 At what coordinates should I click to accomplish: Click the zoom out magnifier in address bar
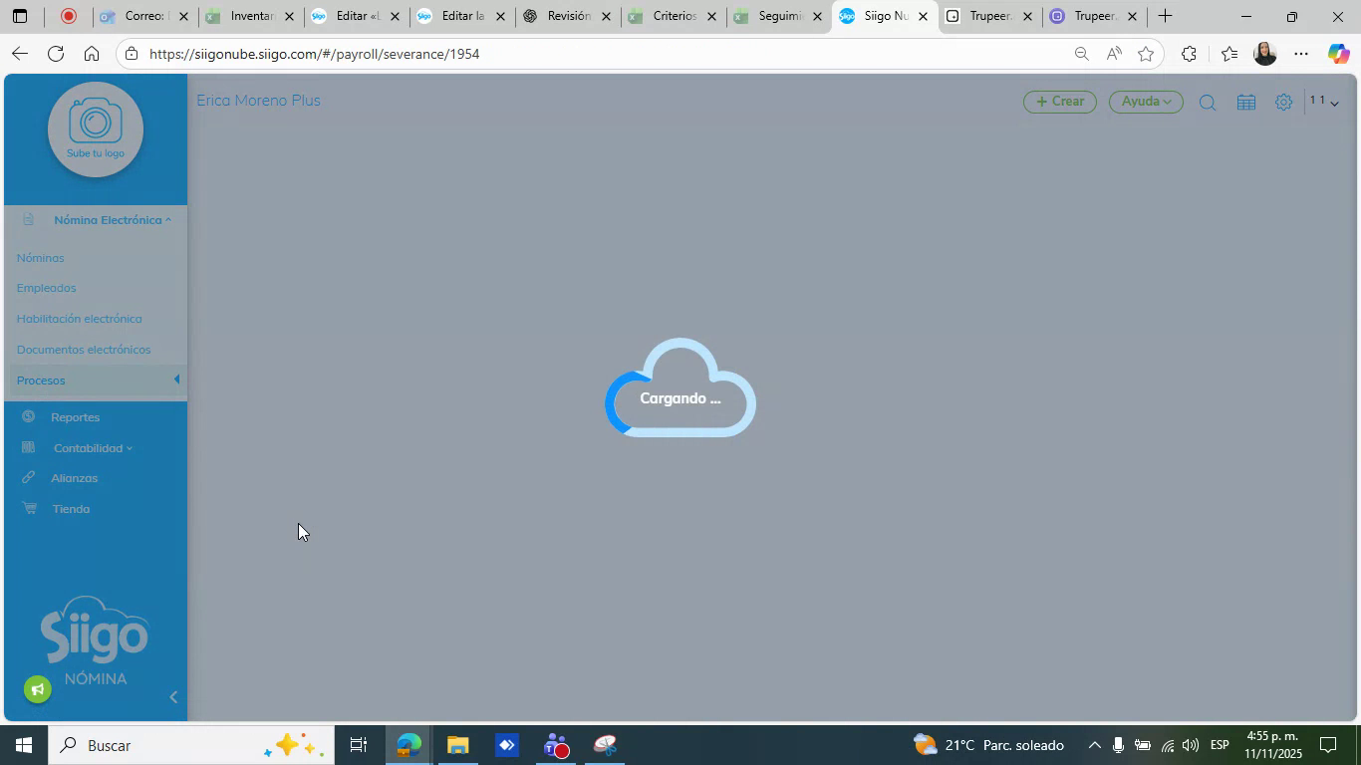(1081, 54)
